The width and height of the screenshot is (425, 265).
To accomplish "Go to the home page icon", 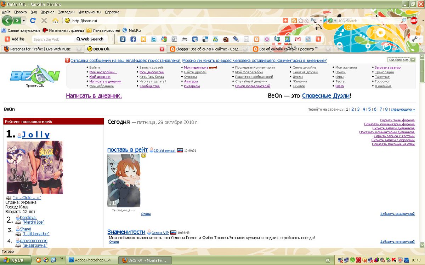I will [55, 20].
